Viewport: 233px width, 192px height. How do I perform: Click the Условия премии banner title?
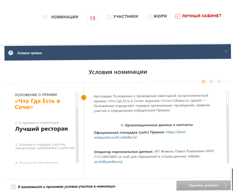point(30,53)
